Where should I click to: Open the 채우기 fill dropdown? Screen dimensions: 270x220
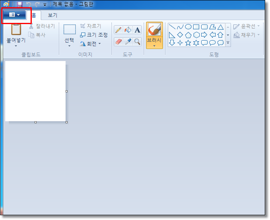[247, 35]
